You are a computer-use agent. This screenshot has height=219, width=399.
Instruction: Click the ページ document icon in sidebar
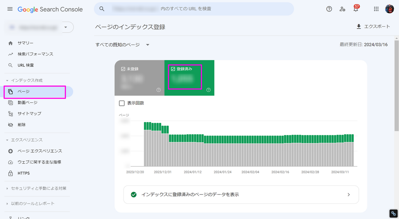tap(11, 92)
